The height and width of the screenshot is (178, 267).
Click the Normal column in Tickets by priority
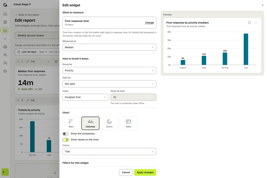[32, 137]
